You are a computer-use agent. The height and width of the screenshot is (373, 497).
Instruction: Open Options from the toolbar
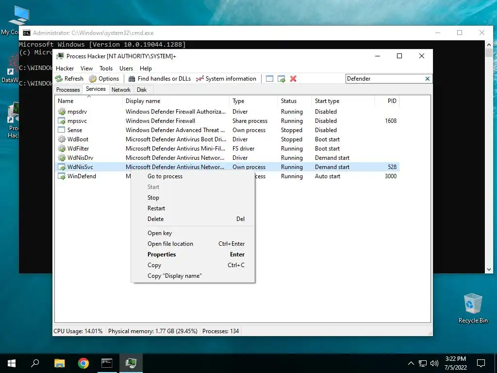point(104,79)
